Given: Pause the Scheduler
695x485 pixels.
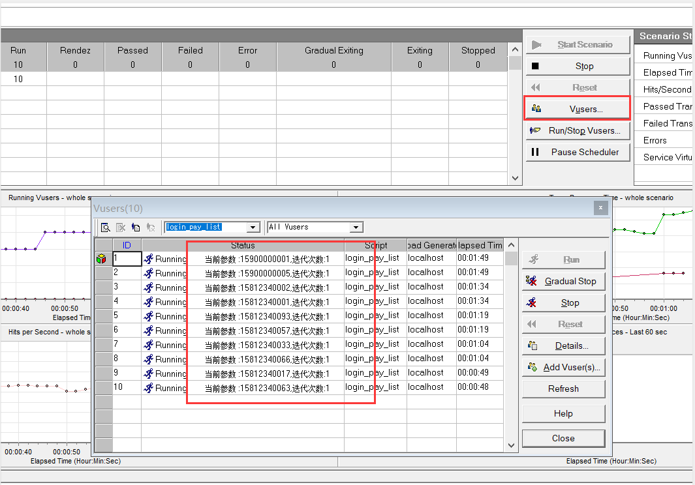Looking at the screenshot, I should pyautogui.click(x=578, y=152).
